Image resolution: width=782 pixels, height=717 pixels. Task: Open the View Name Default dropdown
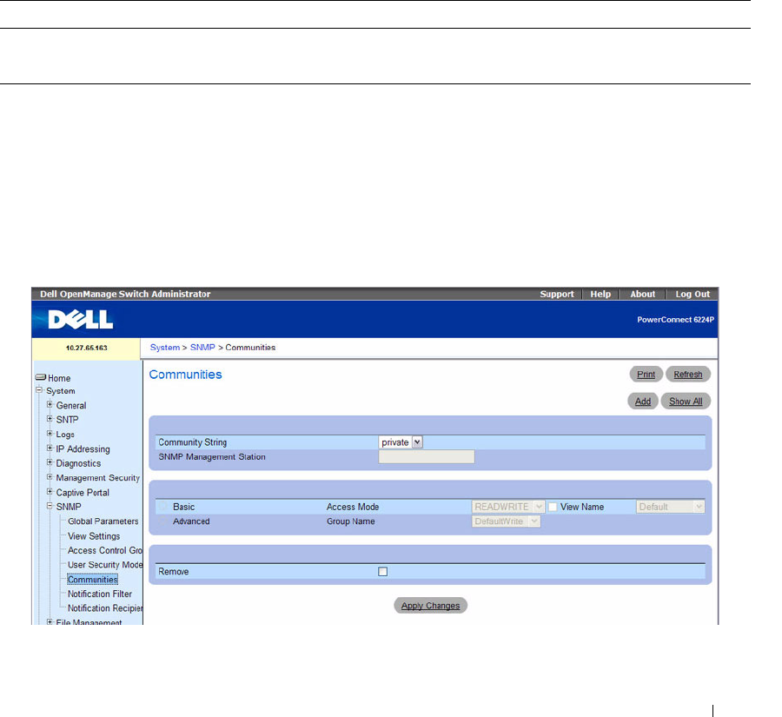pyautogui.click(x=670, y=507)
